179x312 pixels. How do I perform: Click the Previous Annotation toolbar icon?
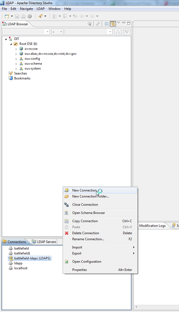(65, 16)
